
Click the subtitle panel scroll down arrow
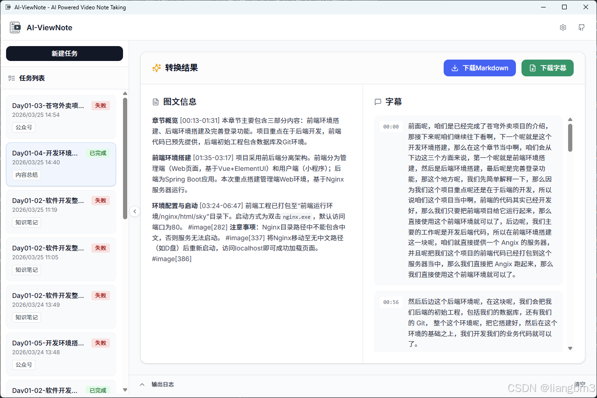570,348
